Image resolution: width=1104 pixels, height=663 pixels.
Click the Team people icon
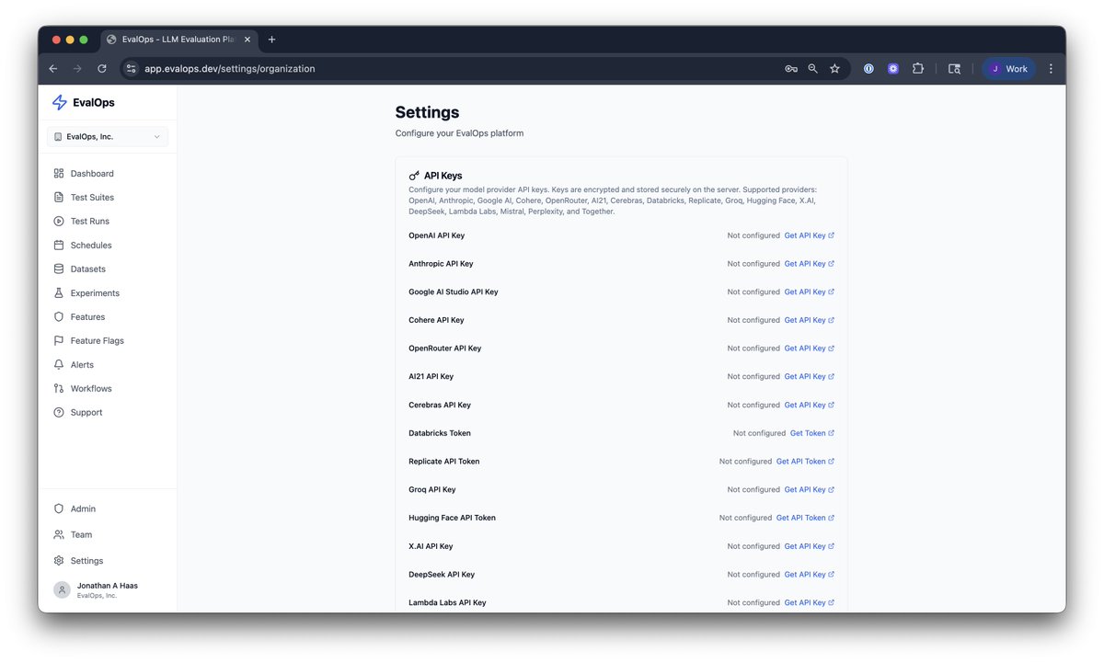click(59, 534)
